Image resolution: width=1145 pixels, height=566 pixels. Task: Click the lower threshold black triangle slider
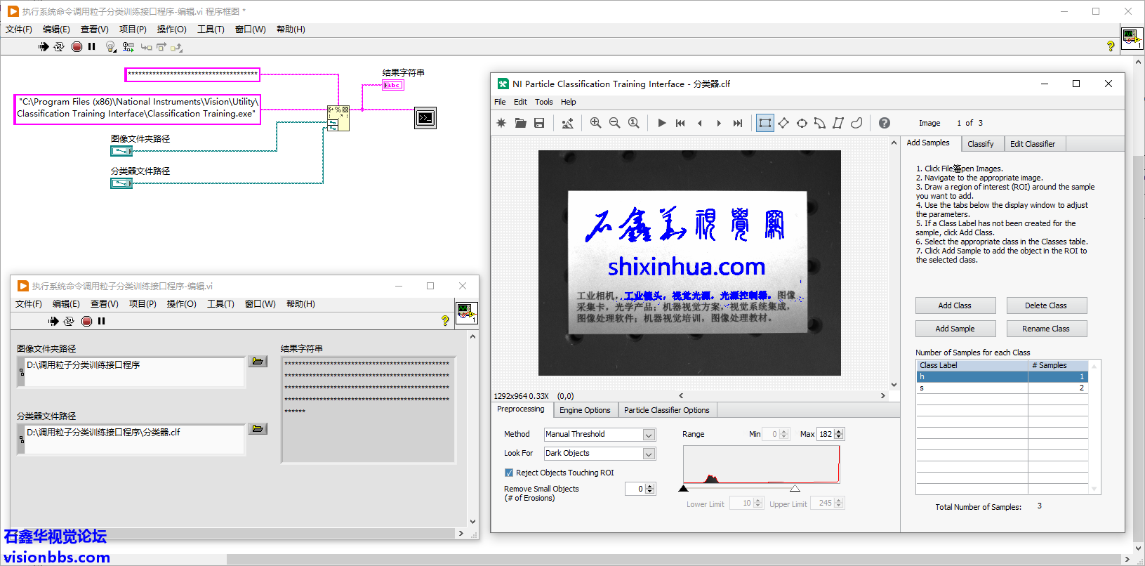[684, 488]
